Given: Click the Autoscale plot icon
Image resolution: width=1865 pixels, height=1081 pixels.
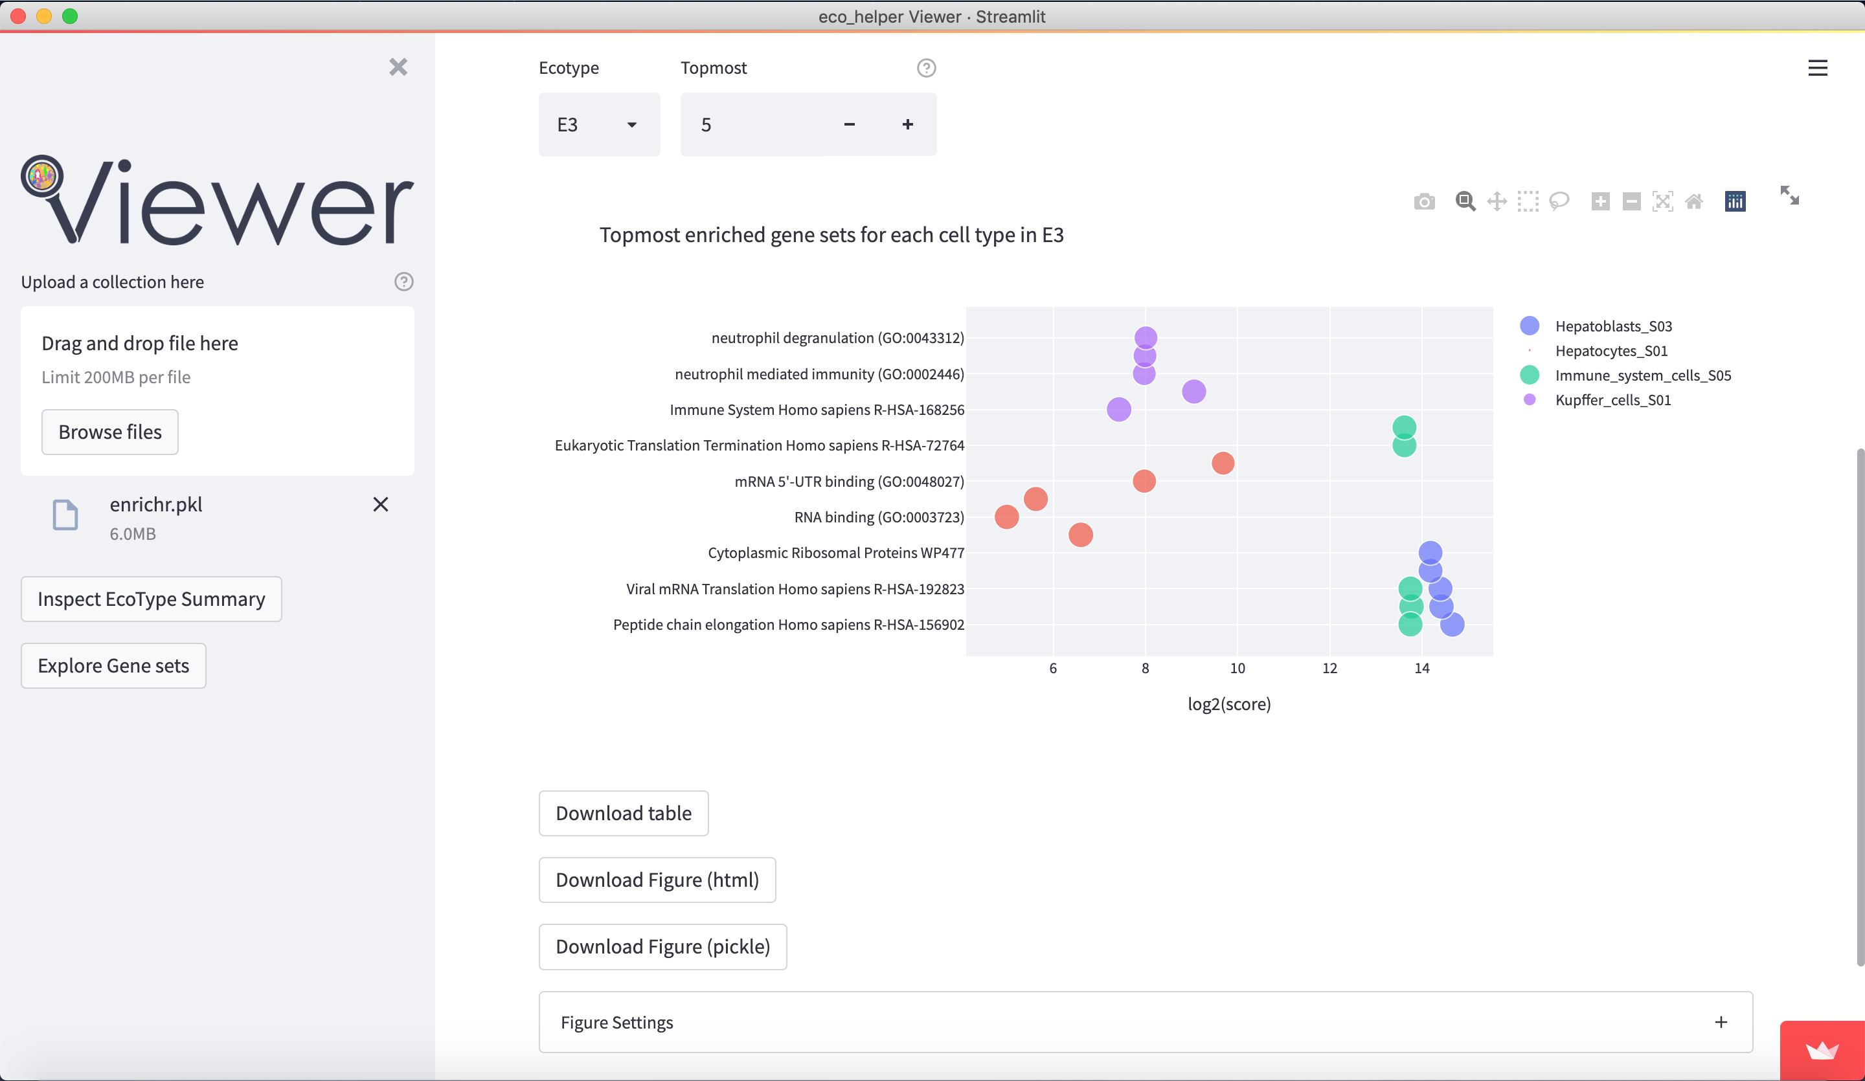Looking at the screenshot, I should (1662, 201).
